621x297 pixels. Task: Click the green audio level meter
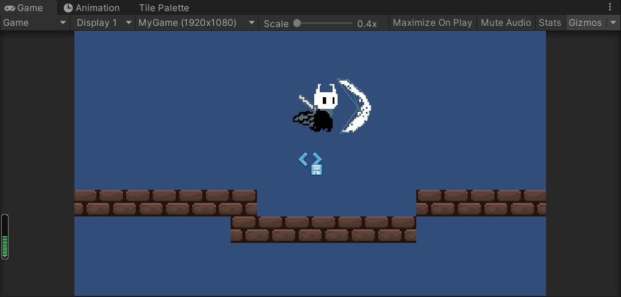[x=5, y=237]
